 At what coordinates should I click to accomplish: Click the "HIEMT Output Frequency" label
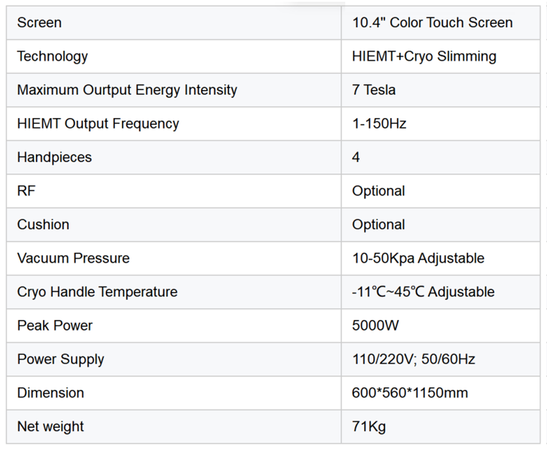(x=98, y=124)
